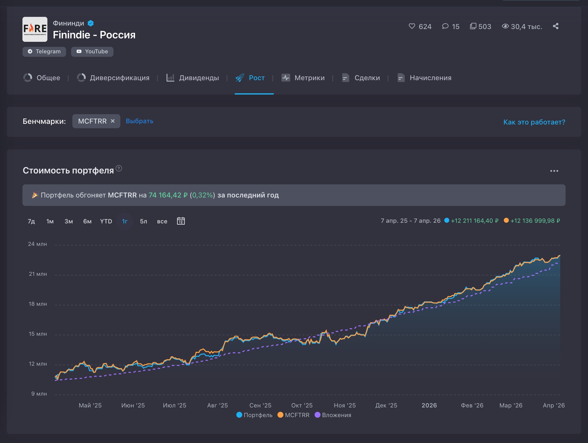Open comments via speech bubble icon
The image size is (588, 443).
click(x=445, y=26)
